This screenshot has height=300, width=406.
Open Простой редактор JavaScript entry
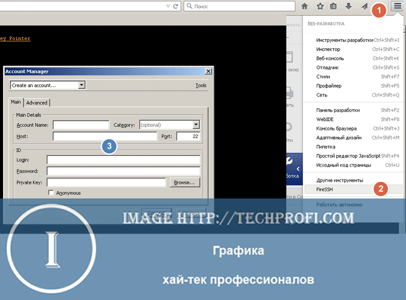click(x=353, y=156)
